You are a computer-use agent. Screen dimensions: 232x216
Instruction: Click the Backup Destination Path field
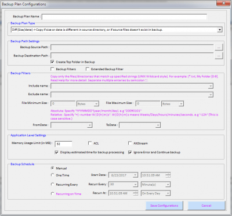pos(132,56)
